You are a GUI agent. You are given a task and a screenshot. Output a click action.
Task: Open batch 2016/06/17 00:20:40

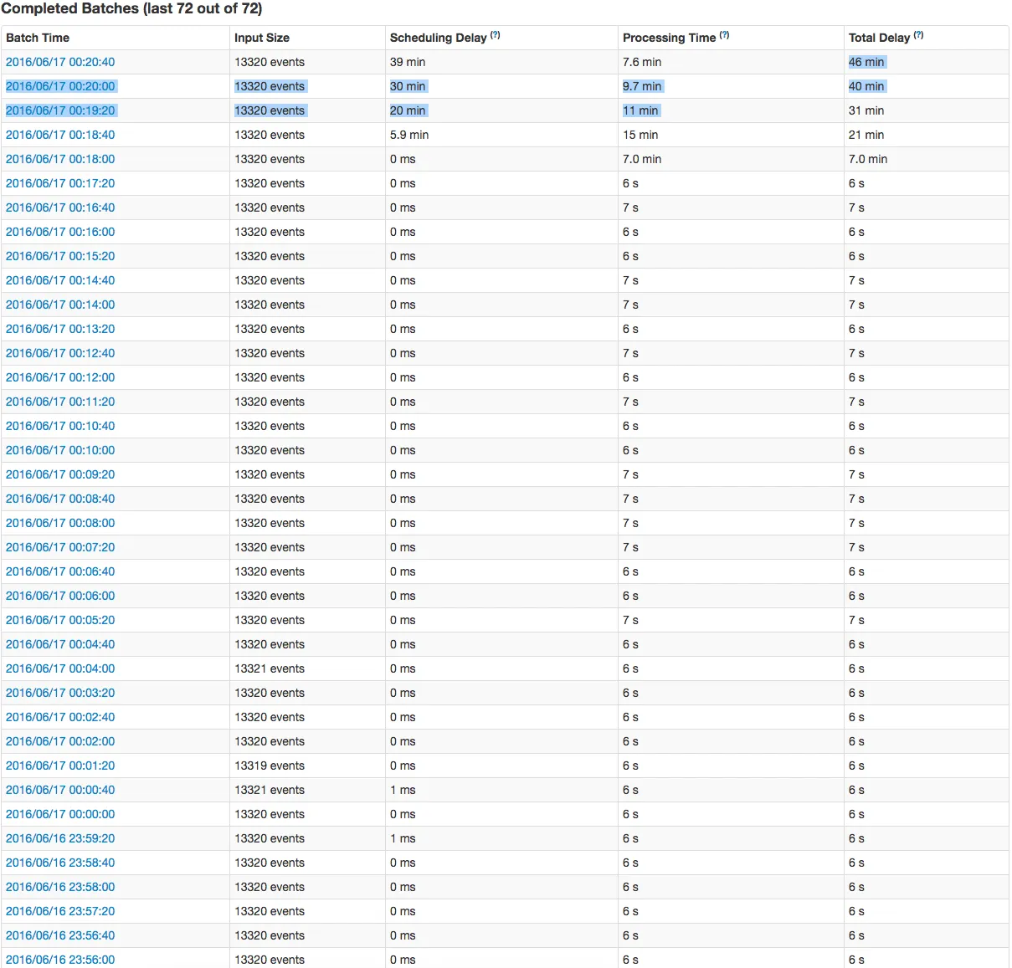coord(60,62)
